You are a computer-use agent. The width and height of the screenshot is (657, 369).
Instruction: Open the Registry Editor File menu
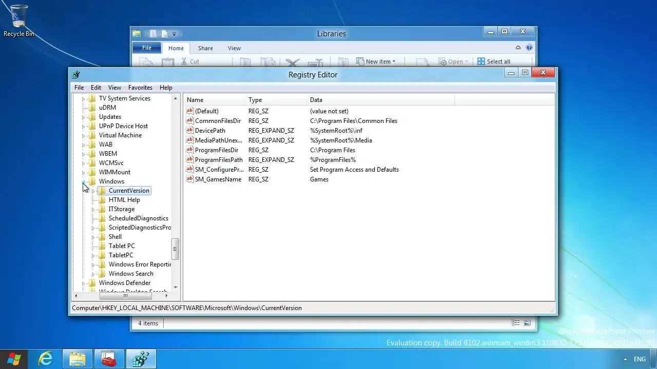point(79,88)
